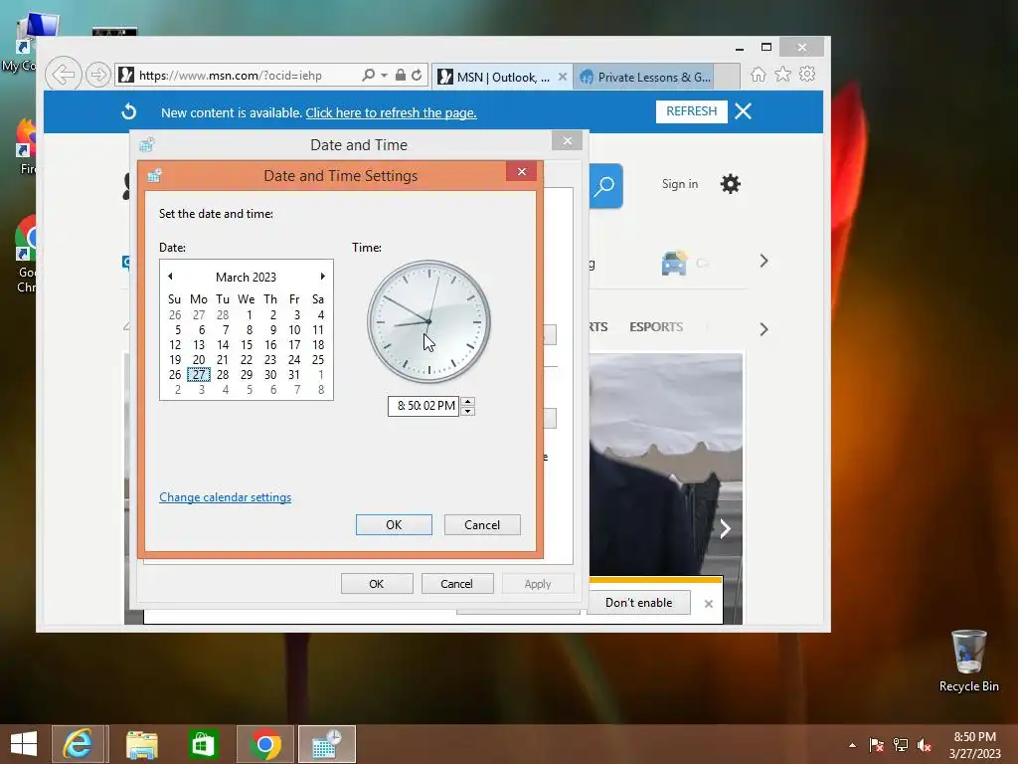Decrease time with spinner down arrow
The image size is (1018, 764).
(x=467, y=411)
